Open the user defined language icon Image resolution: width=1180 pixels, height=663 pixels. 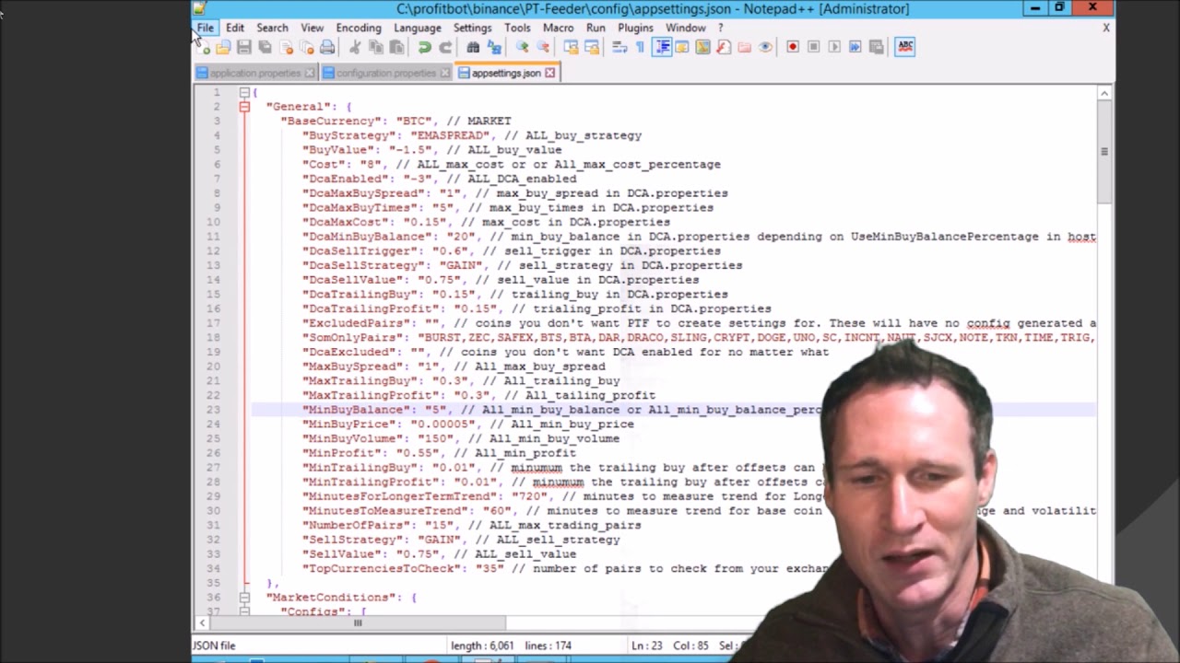click(681, 47)
